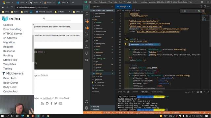Open the Facebook icon in echo footer
The image size is (211, 118).
tap(51, 104)
